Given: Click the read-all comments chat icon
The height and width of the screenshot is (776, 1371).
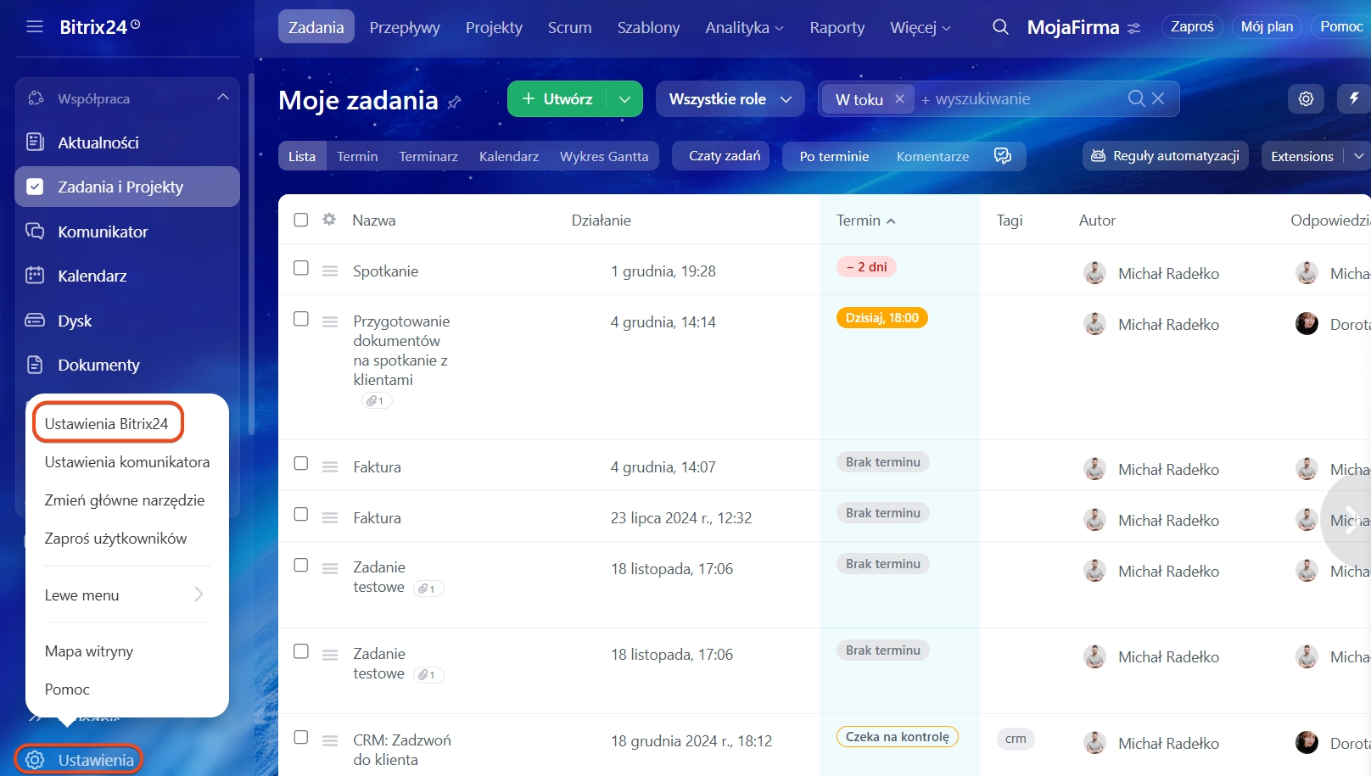Looking at the screenshot, I should click(1002, 156).
